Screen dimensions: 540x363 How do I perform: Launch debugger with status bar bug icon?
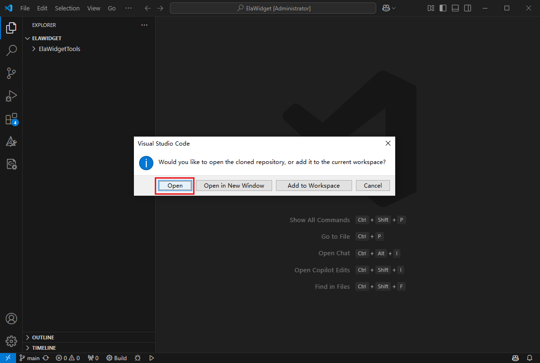138,358
